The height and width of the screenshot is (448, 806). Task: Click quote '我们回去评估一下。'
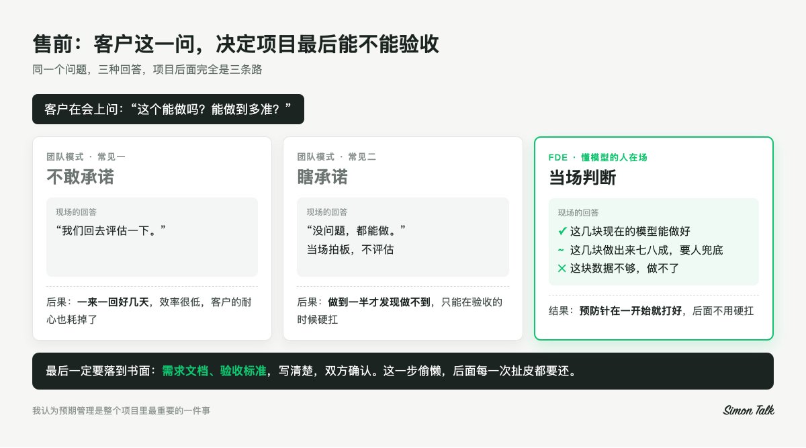(111, 230)
